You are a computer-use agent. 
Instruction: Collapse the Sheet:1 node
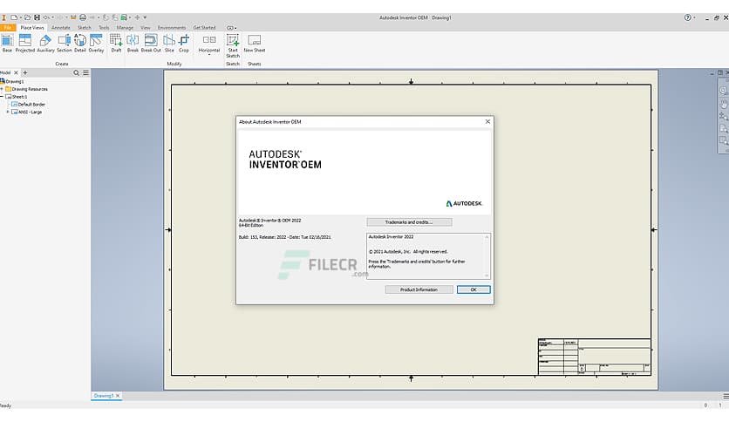click(2, 97)
